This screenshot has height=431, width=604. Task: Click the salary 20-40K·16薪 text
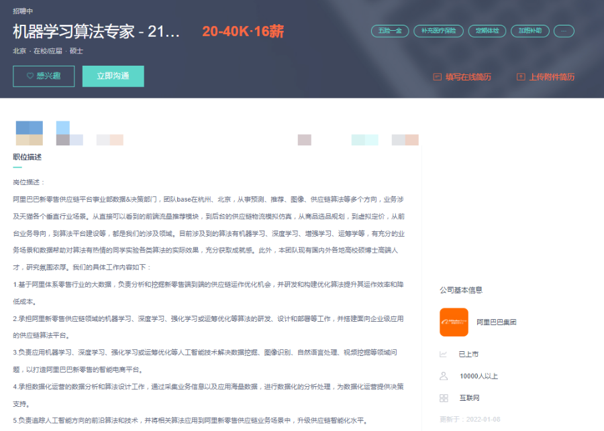243,32
